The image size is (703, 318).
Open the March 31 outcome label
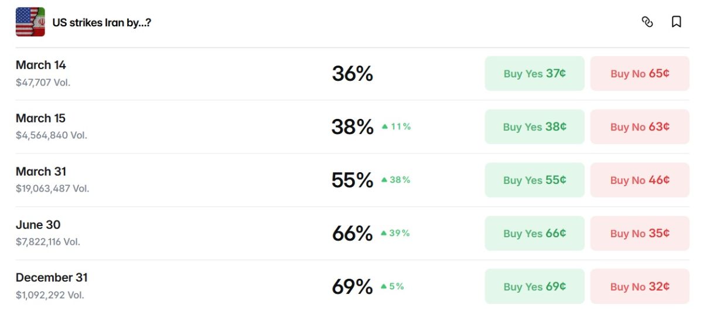point(41,172)
